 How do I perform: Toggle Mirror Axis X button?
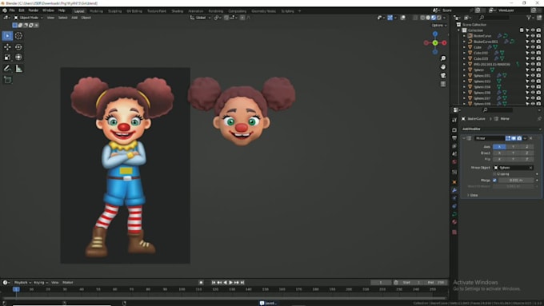coord(499,146)
